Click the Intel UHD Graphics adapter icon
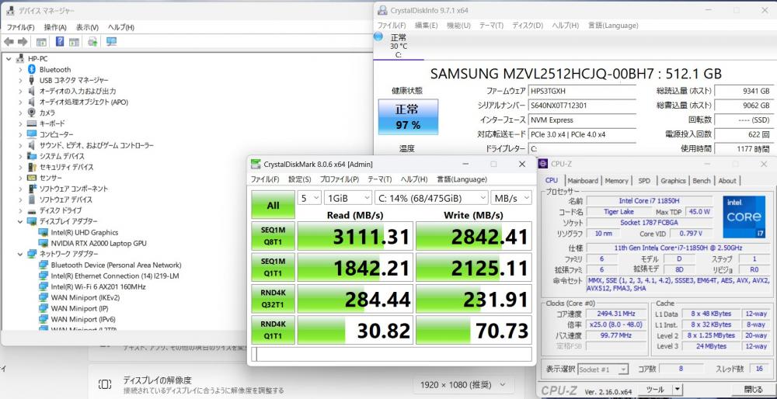The width and height of the screenshot is (777, 399). pyautogui.click(x=43, y=232)
